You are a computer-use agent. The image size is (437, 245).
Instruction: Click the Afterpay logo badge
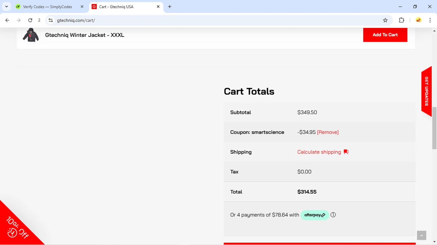point(315,215)
